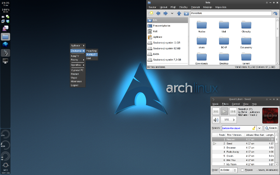Choose Hibernace from the desktop menu

tap(77, 82)
